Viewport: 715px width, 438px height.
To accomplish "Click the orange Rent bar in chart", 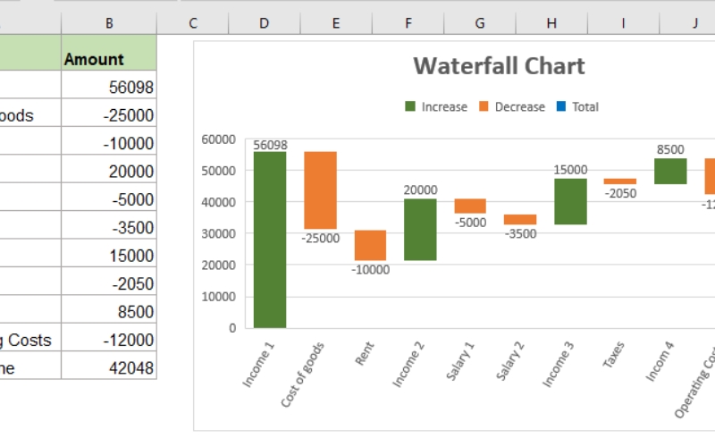I will (370, 245).
